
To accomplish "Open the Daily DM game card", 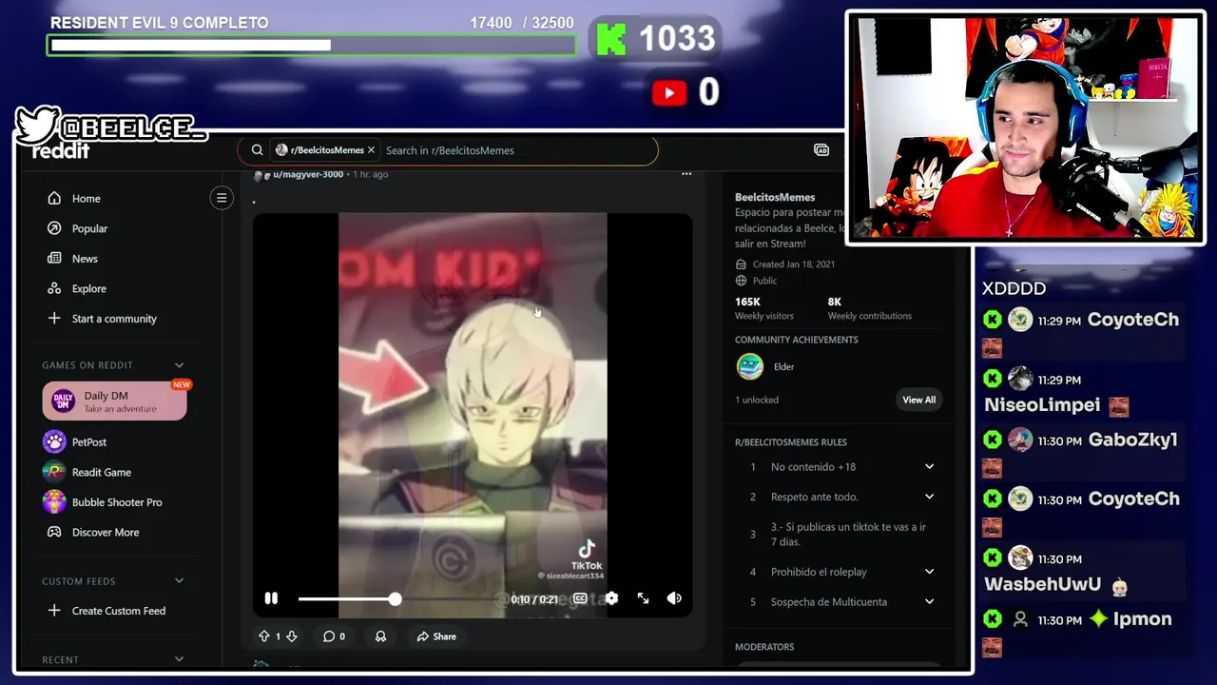I will pyautogui.click(x=114, y=401).
